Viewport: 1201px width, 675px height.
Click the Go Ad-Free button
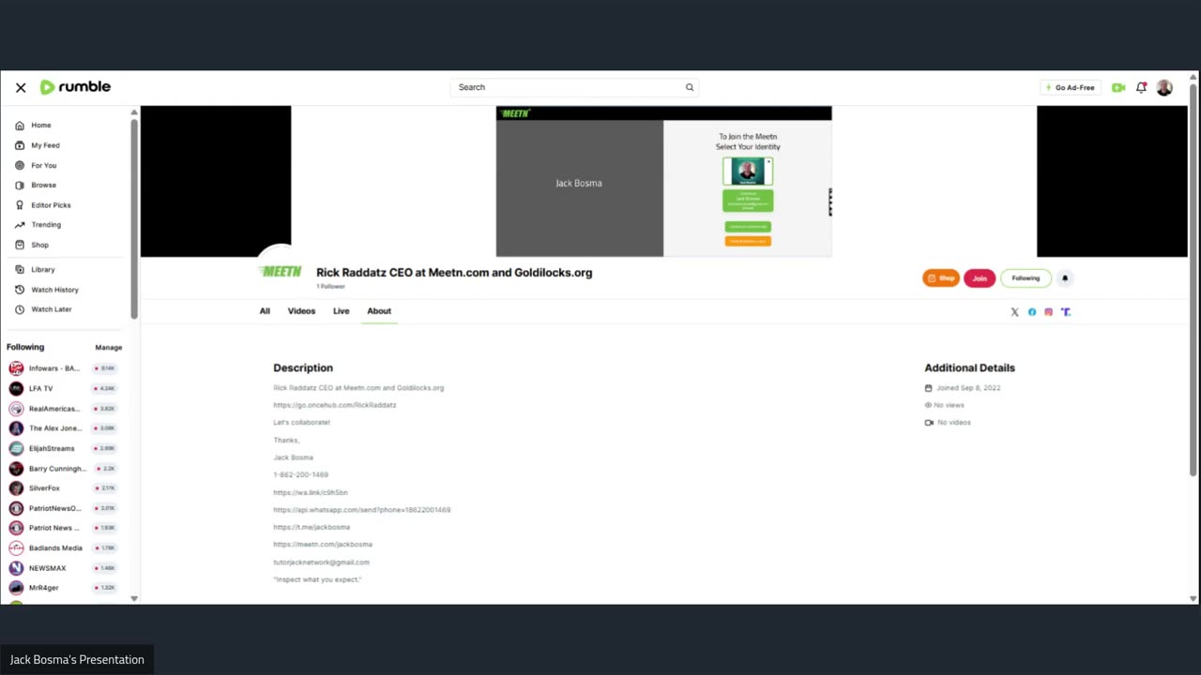[1070, 87]
